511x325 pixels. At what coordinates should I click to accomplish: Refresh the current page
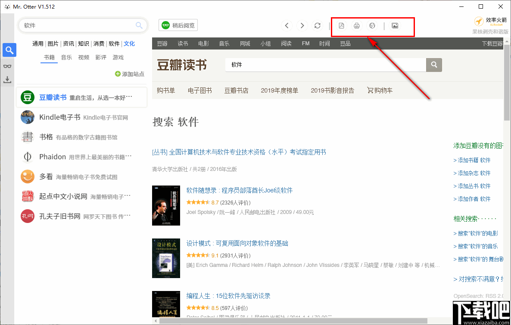[x=318, y=25]
